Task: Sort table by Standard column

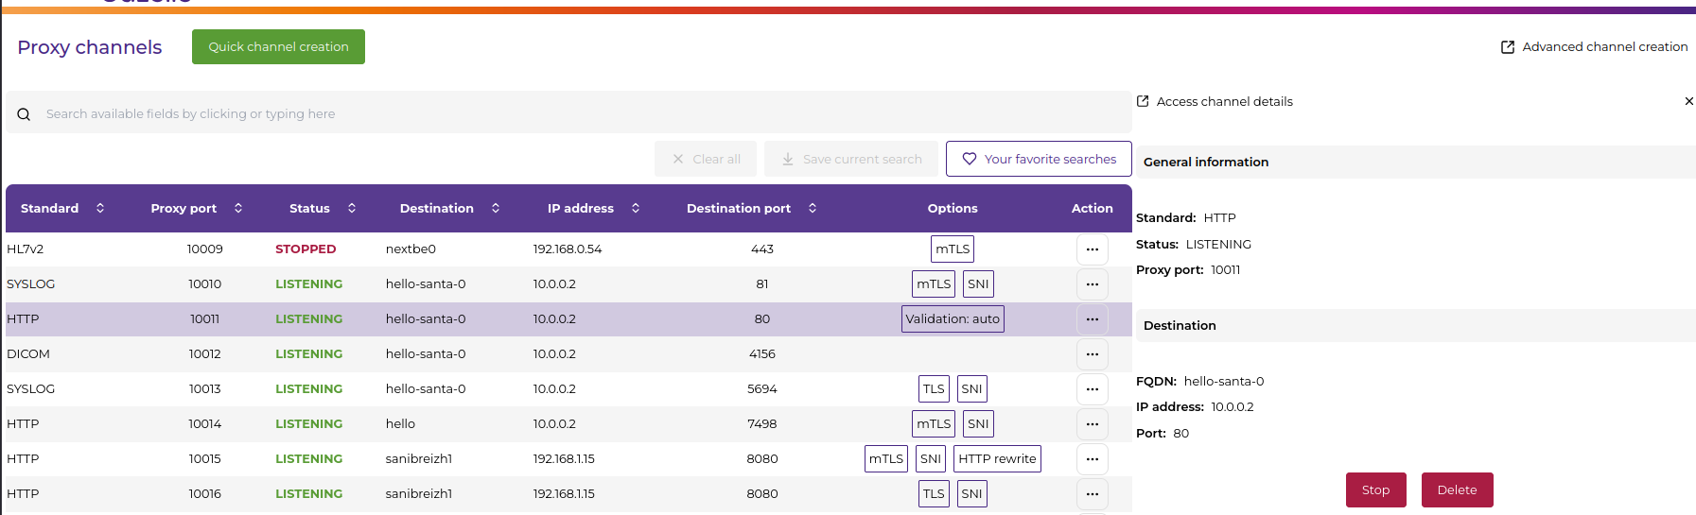Action: pyautogui.click(x=100, y=208)
